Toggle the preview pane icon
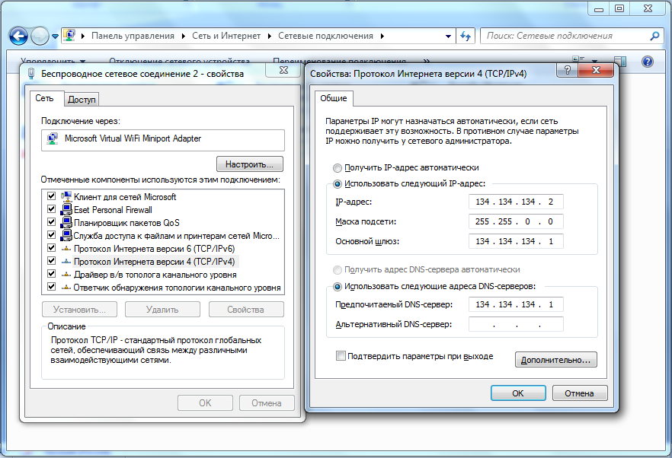Image resolution: width=672 pixels, height=458 pixels. (619, 62)
